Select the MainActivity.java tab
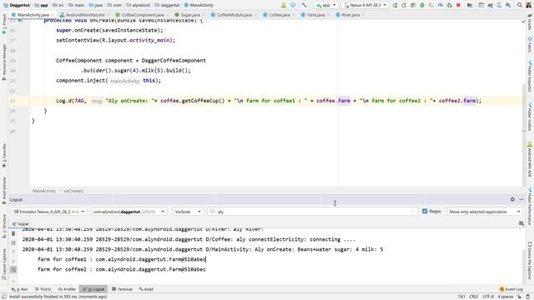Viewport: 534px width, 300px height. coord(33,15)
